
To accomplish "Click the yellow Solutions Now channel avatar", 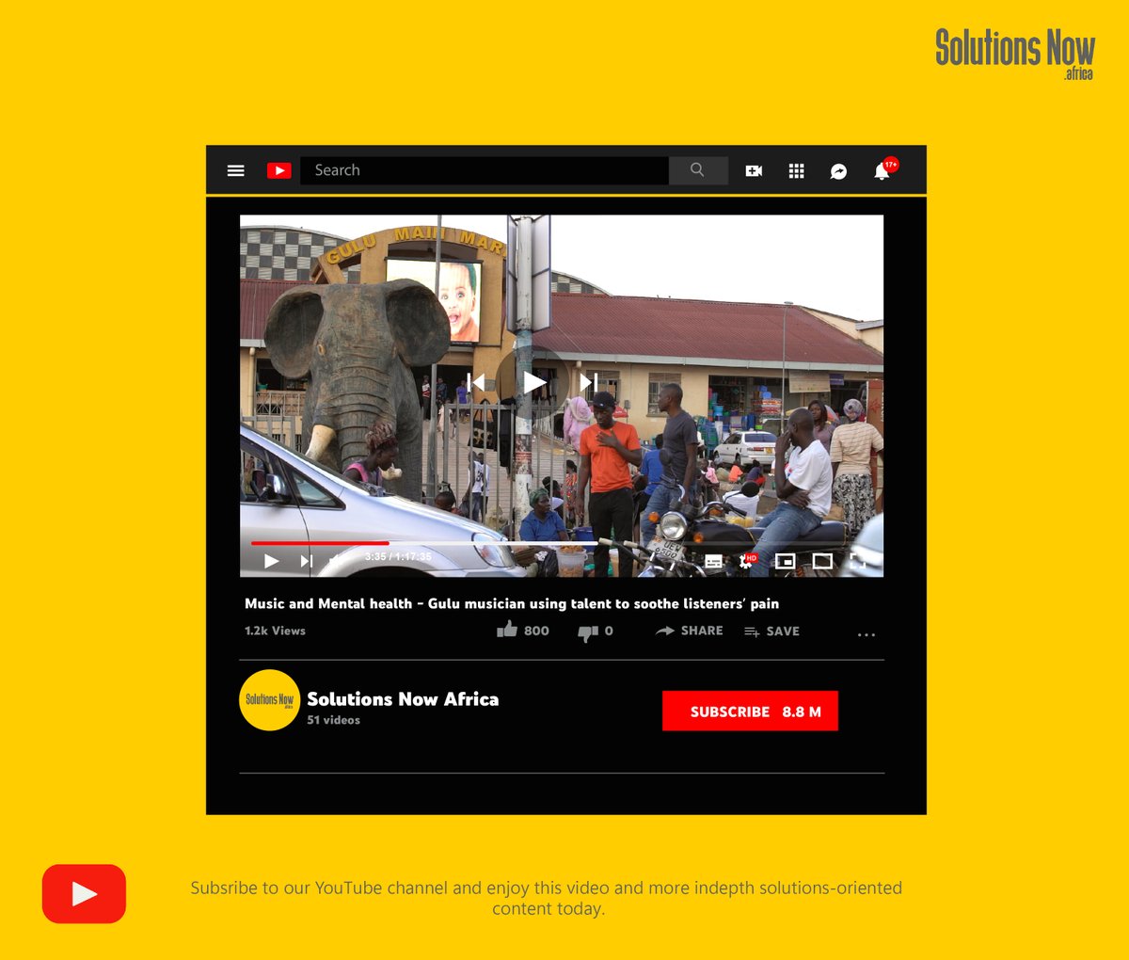I will pos(270,700).
